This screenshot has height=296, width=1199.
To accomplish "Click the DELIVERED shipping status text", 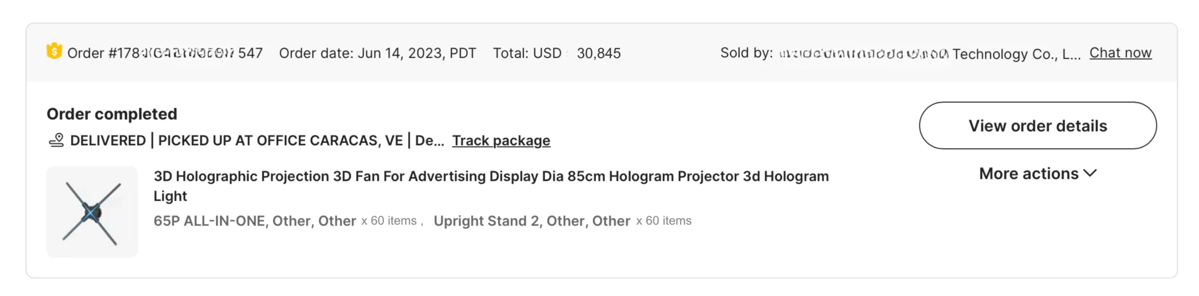I will tap(108, 141).
